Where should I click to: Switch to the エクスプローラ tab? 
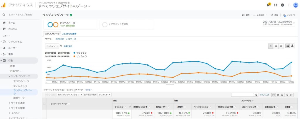coord(52,34)
